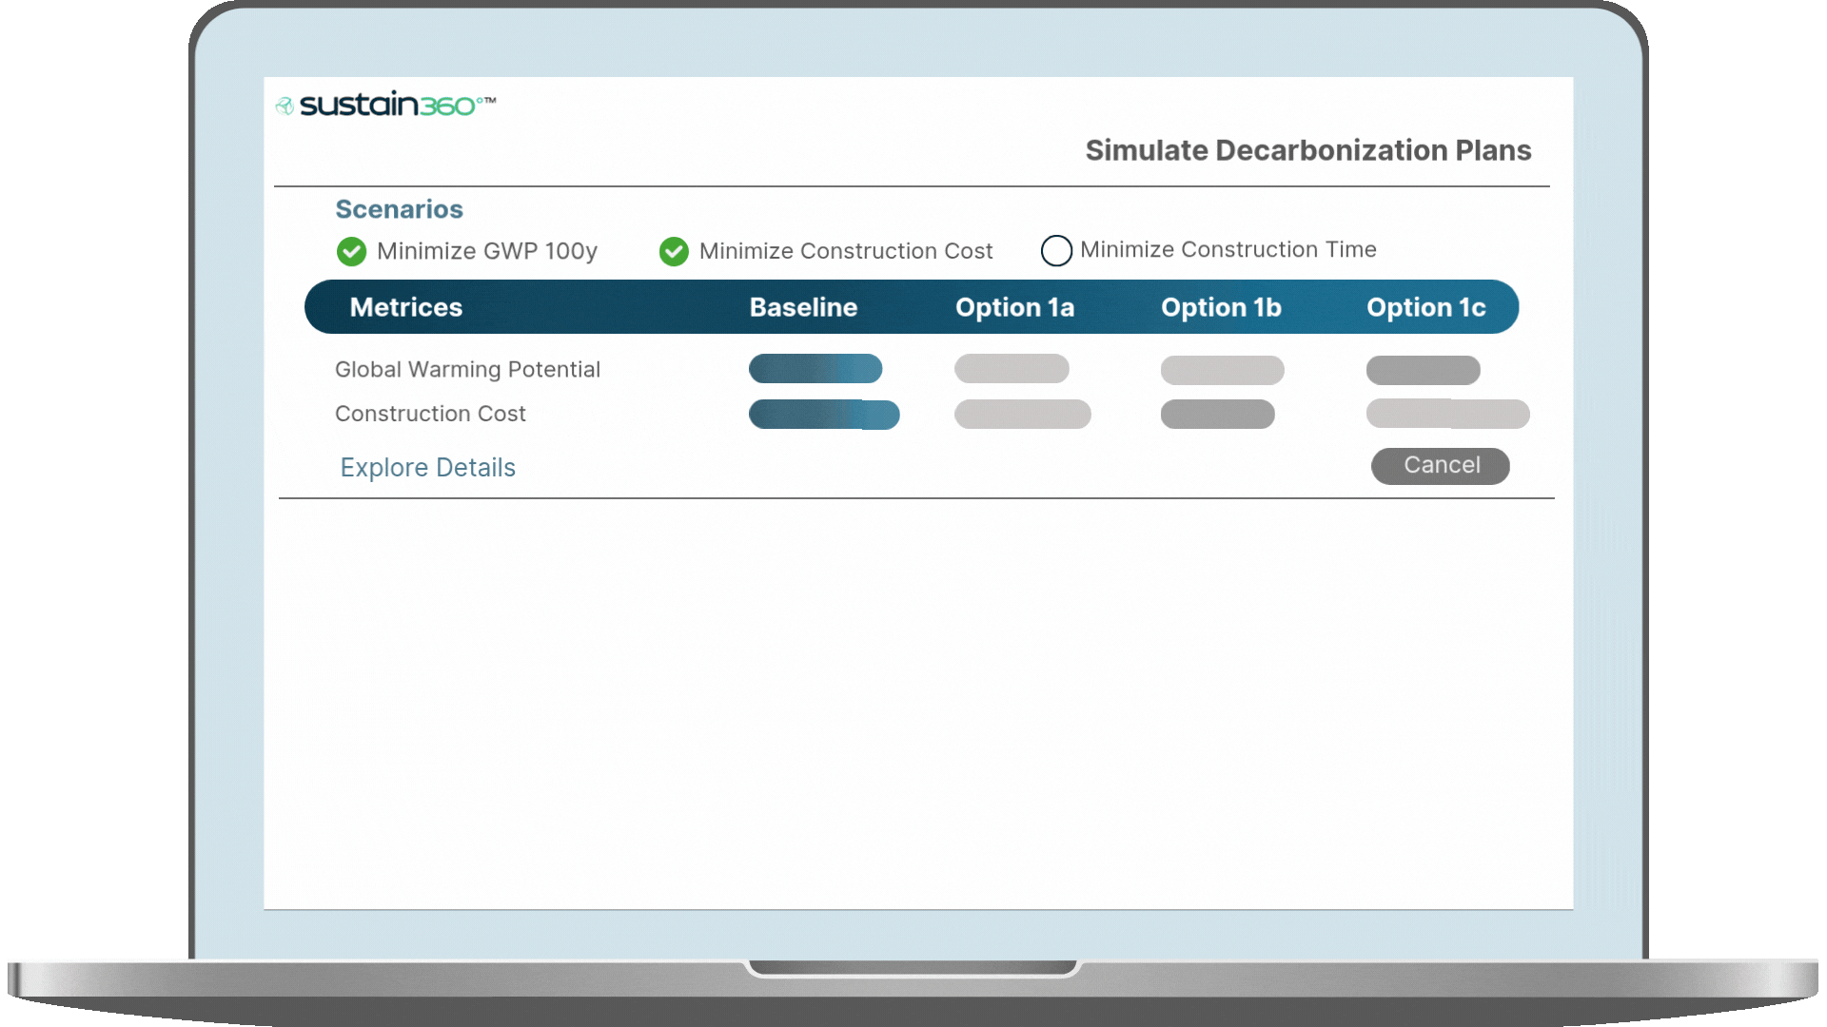Click the Global Warming Potential row label
The height and width of the screenshot is (1027, 1827).
(467, 369)
